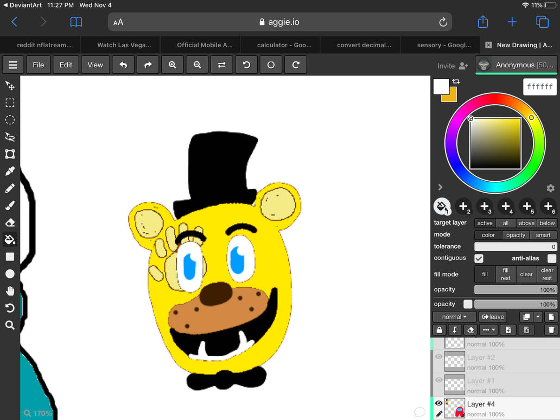Image resolution: width=560 pixels, height=420 pixels.
Task: Toggle the contiguous checkbox
Action: 479,258
